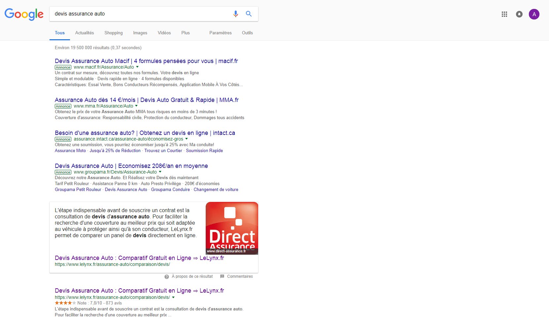Select the Tous tab
The width and height of the screenshot is (549, 319).
(x=60, y=33)
